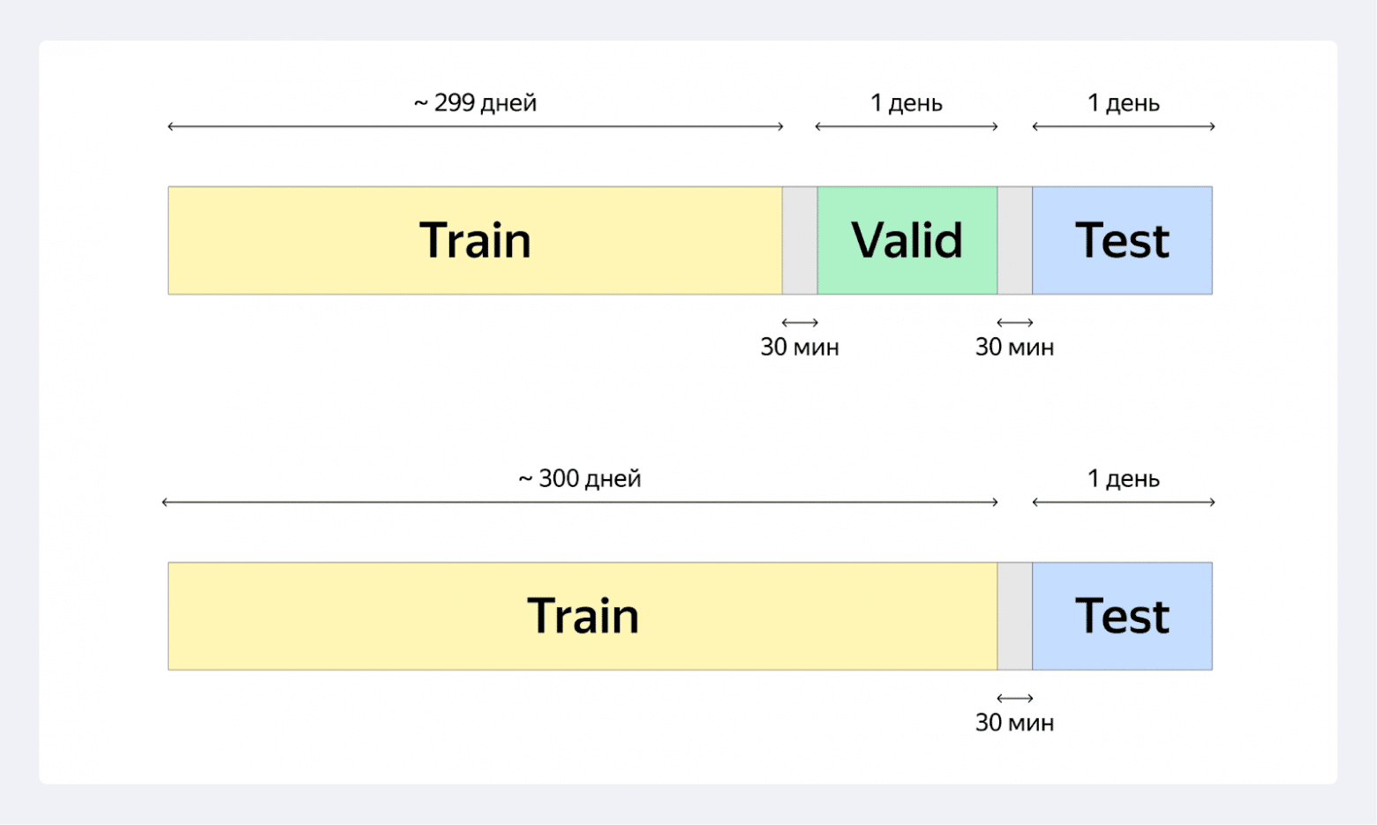Click the '30 мин' label below Valid-Test gap
Viewport: 1377px width, 825px height.
point(1014,348)
